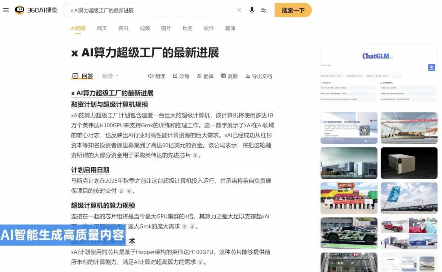
Task: Open the hamburger menu icon
Action: pyautogui.click(x=6, y=10)
